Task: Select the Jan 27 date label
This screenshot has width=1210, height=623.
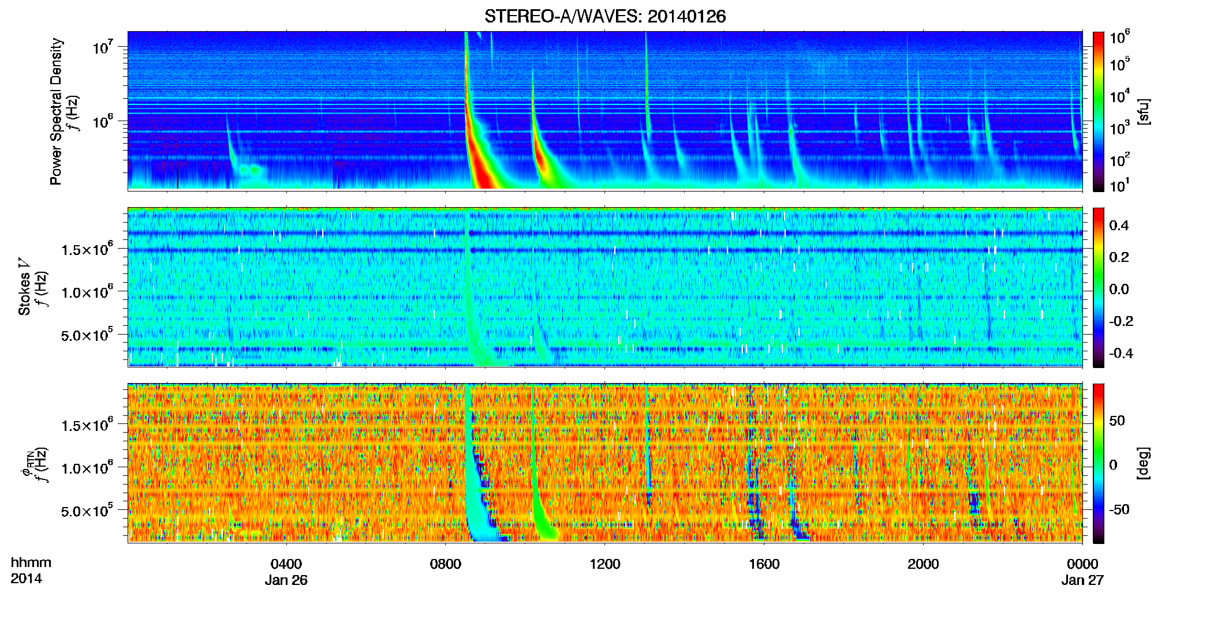Action: 1082,580
